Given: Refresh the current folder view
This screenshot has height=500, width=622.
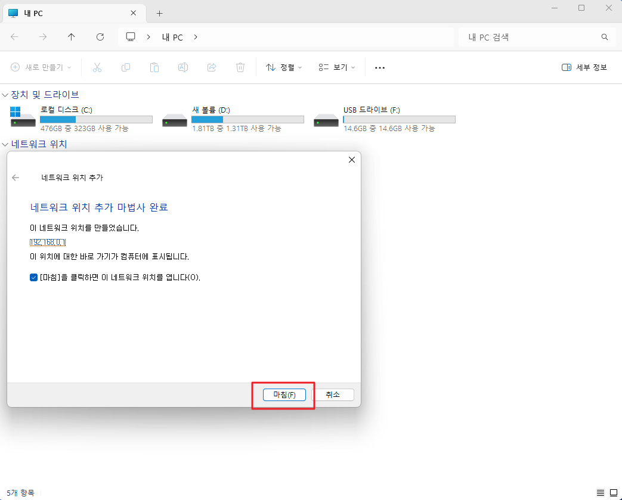Looking at the screenshot, I should click(x=100, y=37).
